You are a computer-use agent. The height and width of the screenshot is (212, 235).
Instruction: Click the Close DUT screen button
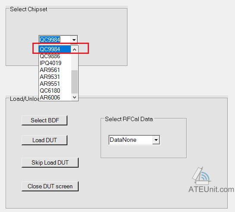(50, 186)
